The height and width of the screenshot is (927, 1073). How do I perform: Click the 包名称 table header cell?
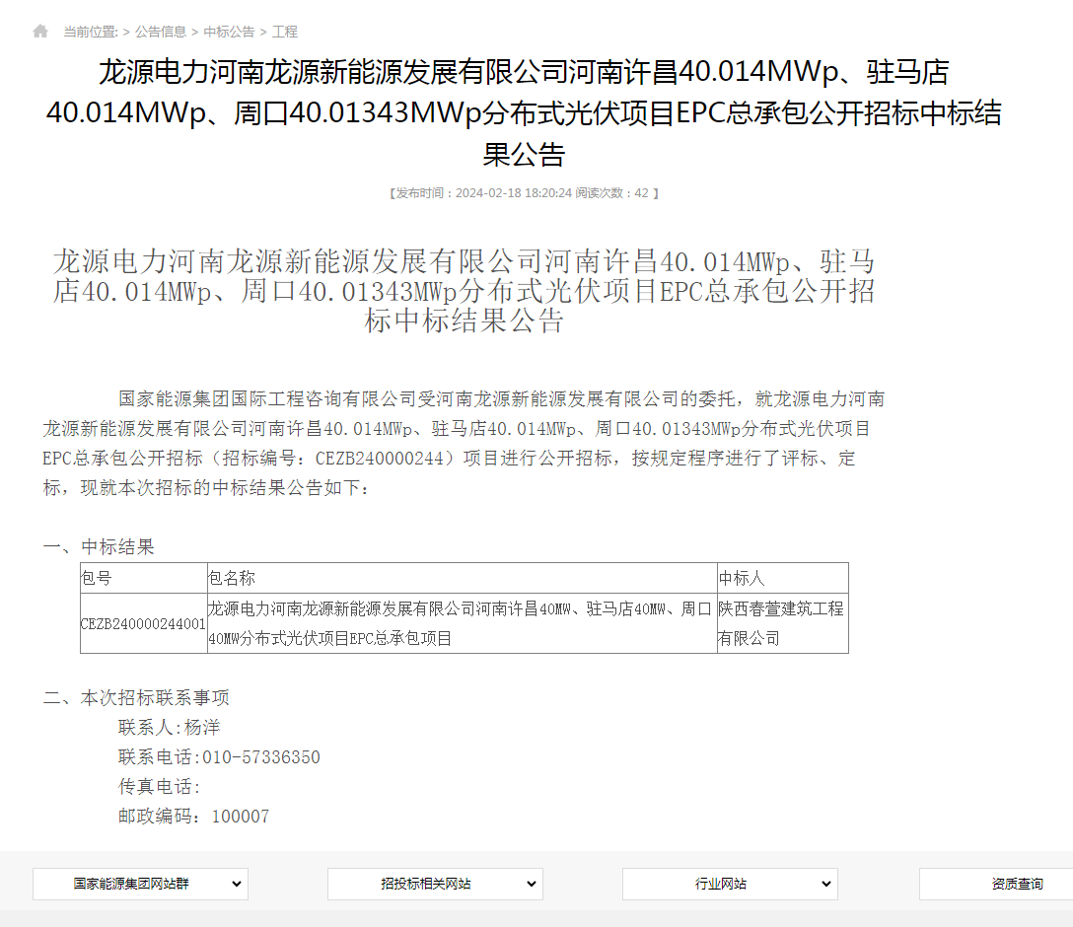pyautogui.click(x=462, y=578)
